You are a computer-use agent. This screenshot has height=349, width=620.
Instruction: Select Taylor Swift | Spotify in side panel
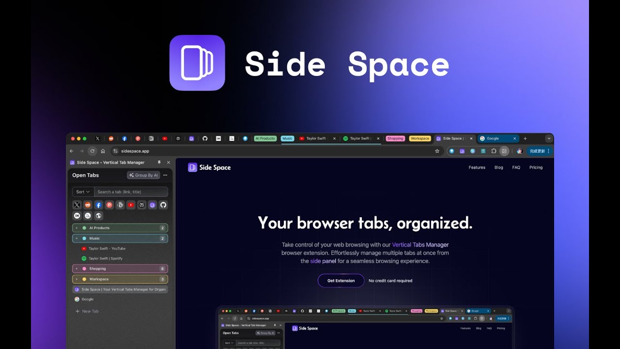pos(120,258)
